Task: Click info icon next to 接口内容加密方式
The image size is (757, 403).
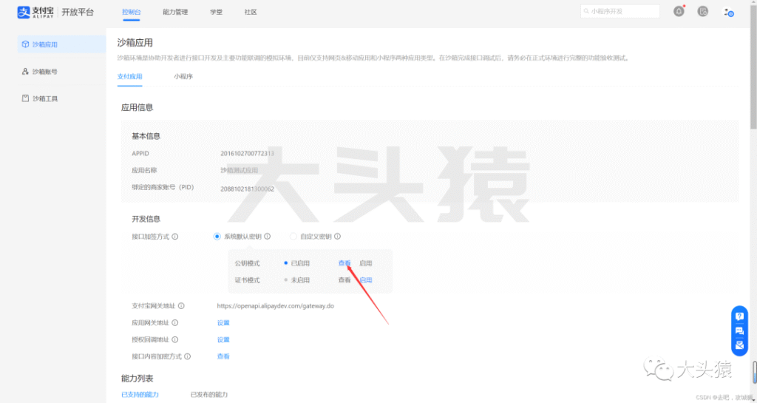Action: click(x=187, y=356)
